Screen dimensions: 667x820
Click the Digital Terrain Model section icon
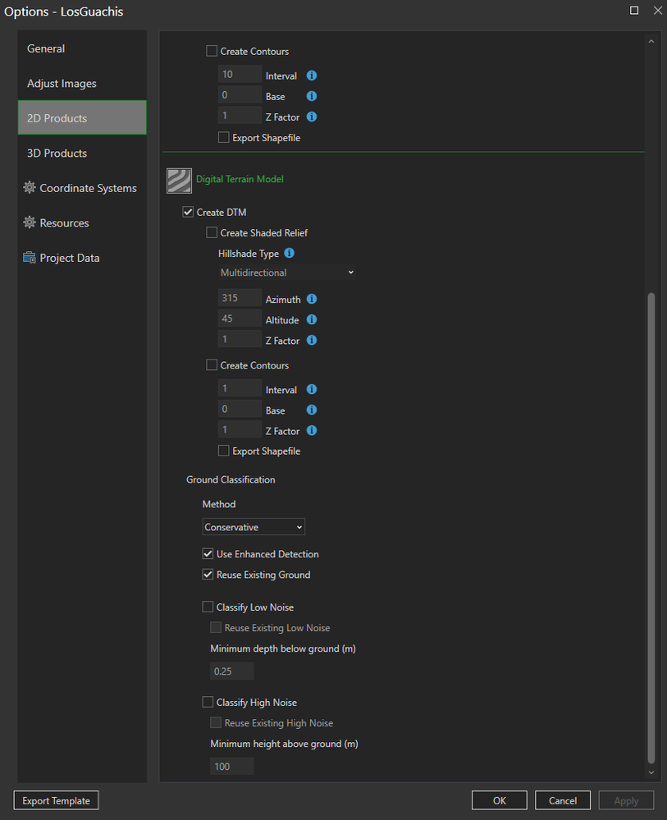(179, 179)
